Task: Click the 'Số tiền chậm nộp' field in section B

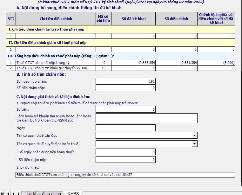Action: [125, 88]
